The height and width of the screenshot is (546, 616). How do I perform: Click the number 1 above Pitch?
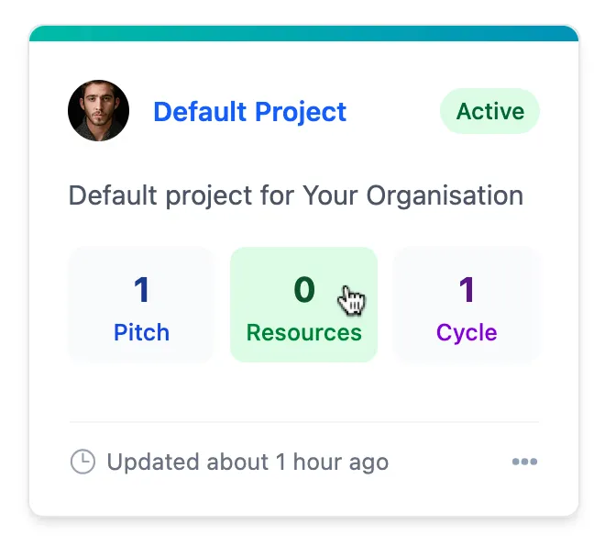click(x=141, y=290)
